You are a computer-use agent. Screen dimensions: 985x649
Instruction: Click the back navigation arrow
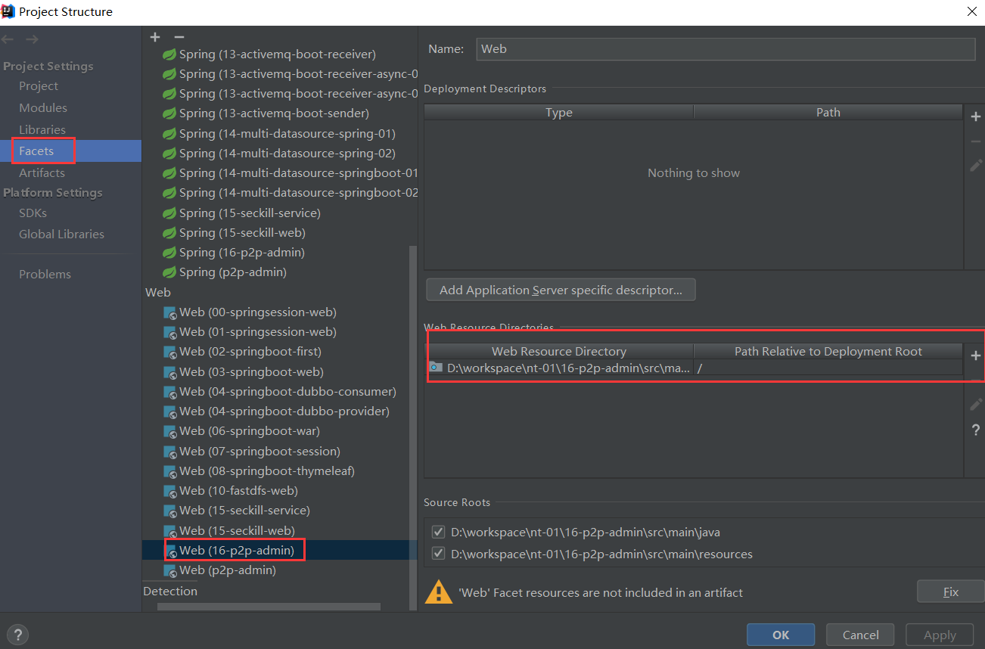click(x=8, y=39)
